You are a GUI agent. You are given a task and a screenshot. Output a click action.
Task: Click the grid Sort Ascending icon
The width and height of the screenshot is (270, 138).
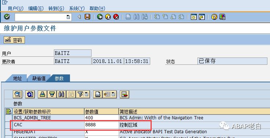(42, 94)
